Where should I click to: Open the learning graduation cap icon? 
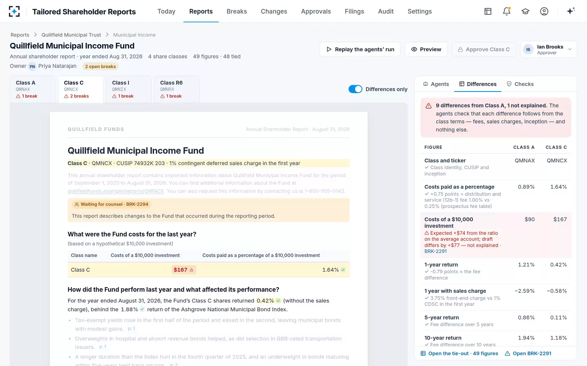click(x=525, y=11)
